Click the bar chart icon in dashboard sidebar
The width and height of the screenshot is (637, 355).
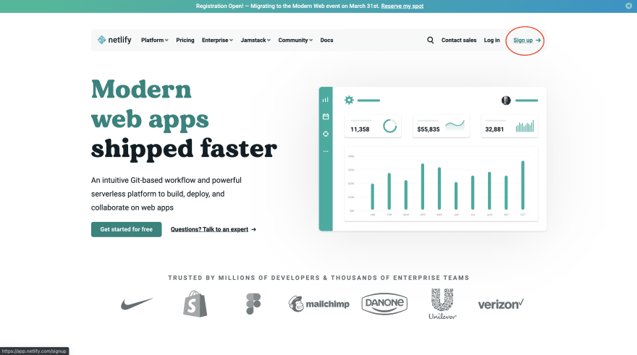point(326,100)
